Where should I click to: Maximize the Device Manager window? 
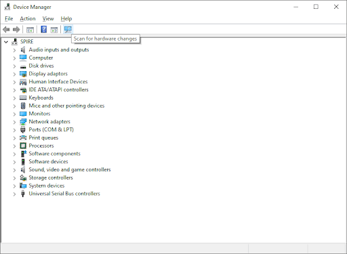pos(316,7)
